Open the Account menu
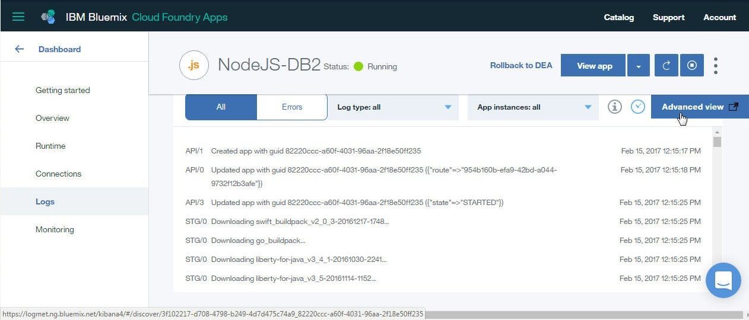This screenshot has width=749, height=320. [x=720, y=17]
